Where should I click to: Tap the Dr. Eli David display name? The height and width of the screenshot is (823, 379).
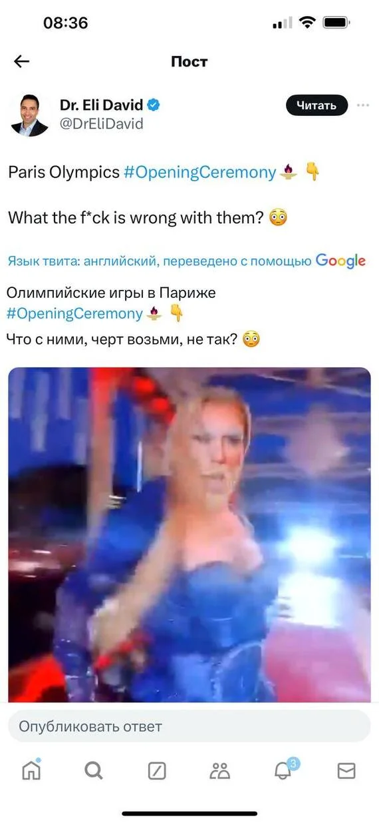coord(102,105)
